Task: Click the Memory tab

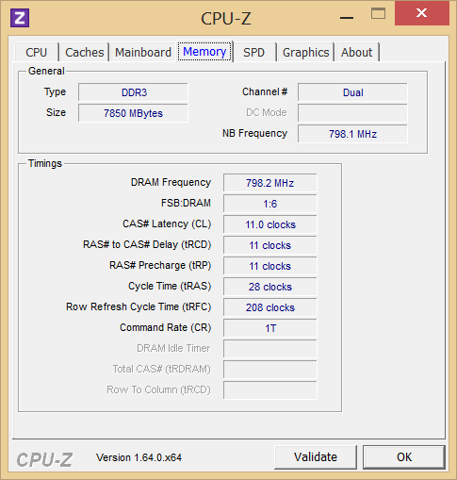Action: pos(204,52)
